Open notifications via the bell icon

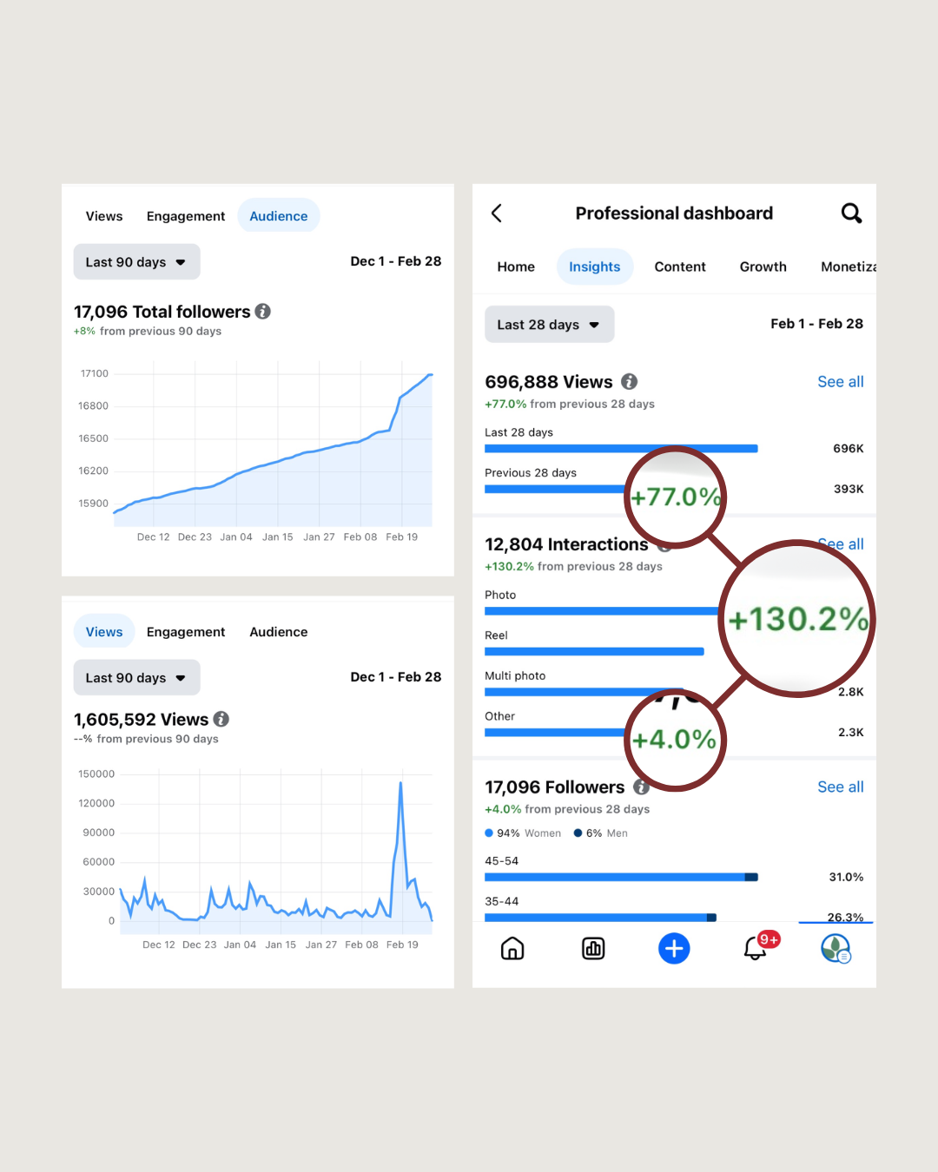[754, 949]
